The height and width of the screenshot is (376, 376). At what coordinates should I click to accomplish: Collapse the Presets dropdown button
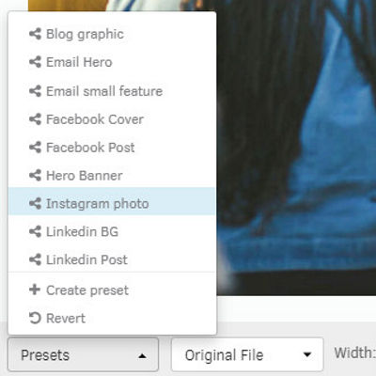coord(83,354)
